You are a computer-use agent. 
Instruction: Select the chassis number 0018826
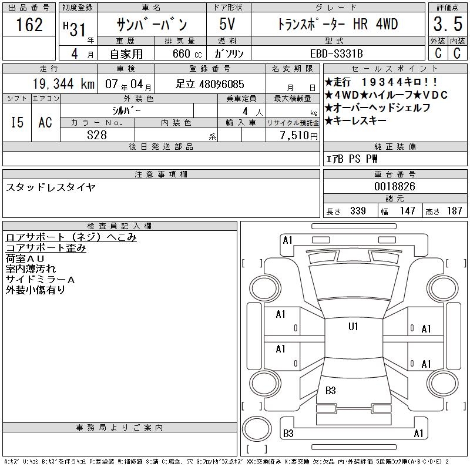395,186
